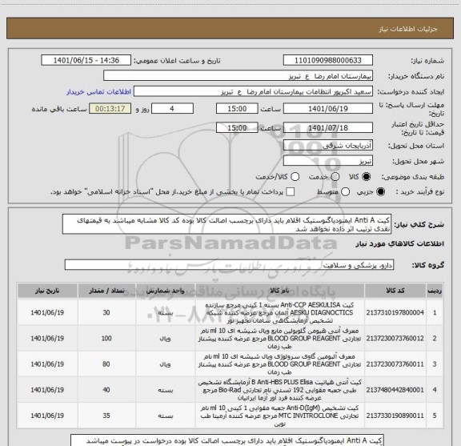This screenshot has width=461, height=446.
Task: Click the bottom Anti A notes text box
Action: click(x=227, y=440)
